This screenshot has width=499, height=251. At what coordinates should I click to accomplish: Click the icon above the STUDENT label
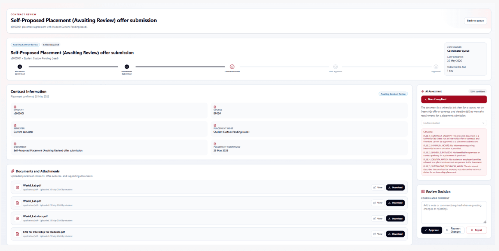tap(15, 107)
